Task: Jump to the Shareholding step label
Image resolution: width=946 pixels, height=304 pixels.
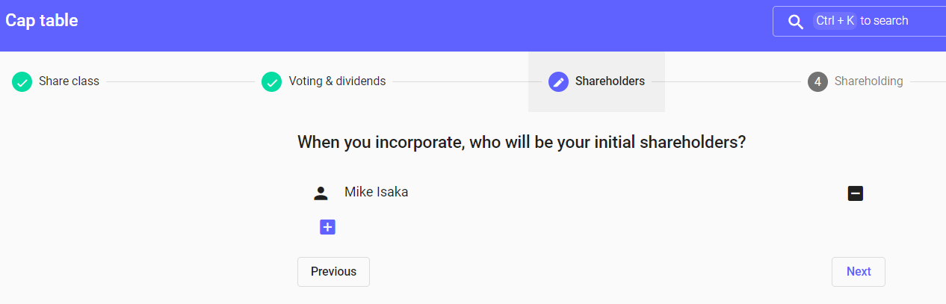Action: point(868,81)
